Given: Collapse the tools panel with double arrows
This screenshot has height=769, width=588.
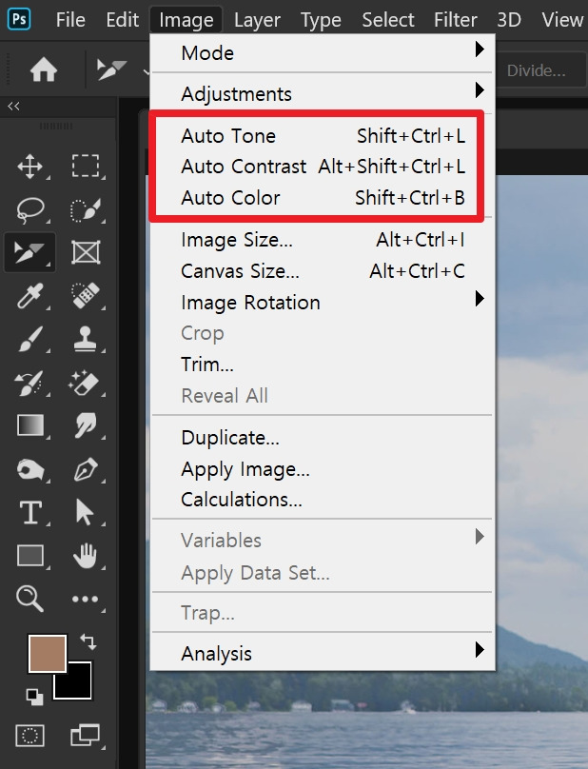Looking at the screenshot, I should (13, 106).
